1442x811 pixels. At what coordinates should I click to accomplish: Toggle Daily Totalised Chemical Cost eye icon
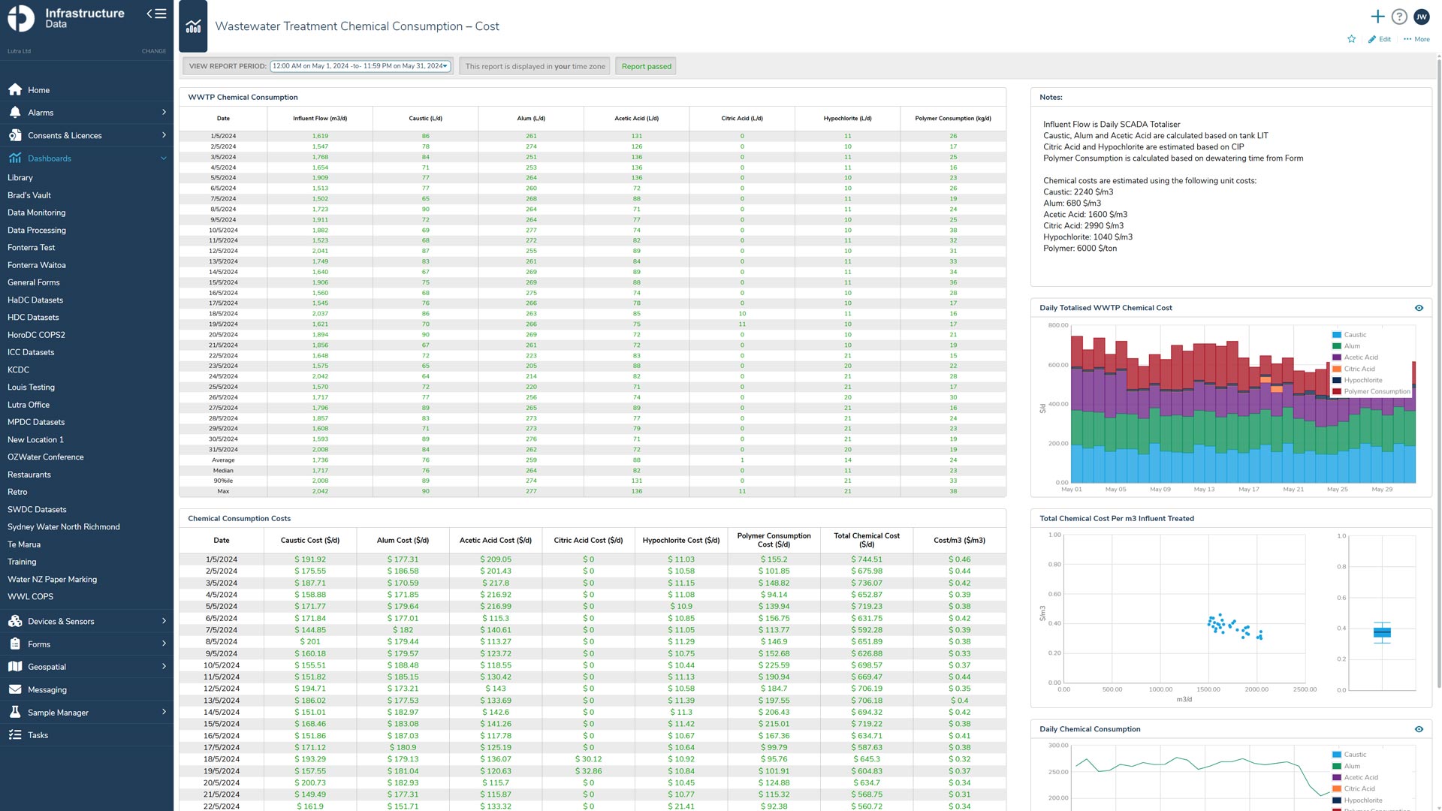(1419, 308)
